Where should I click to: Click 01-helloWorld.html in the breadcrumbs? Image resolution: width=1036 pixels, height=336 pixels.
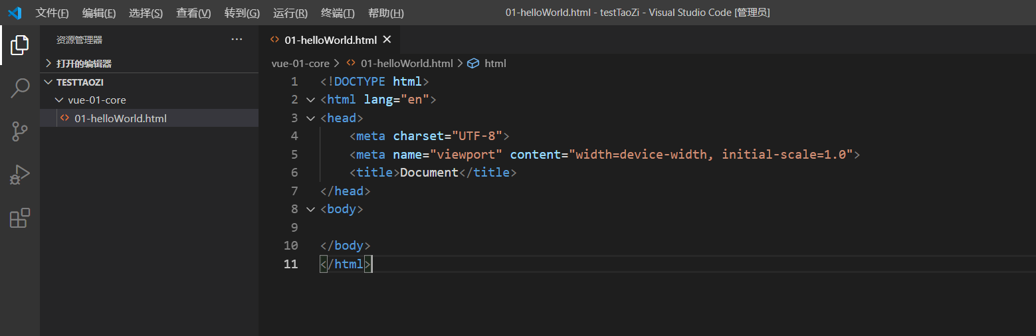[x=407, y=64]
